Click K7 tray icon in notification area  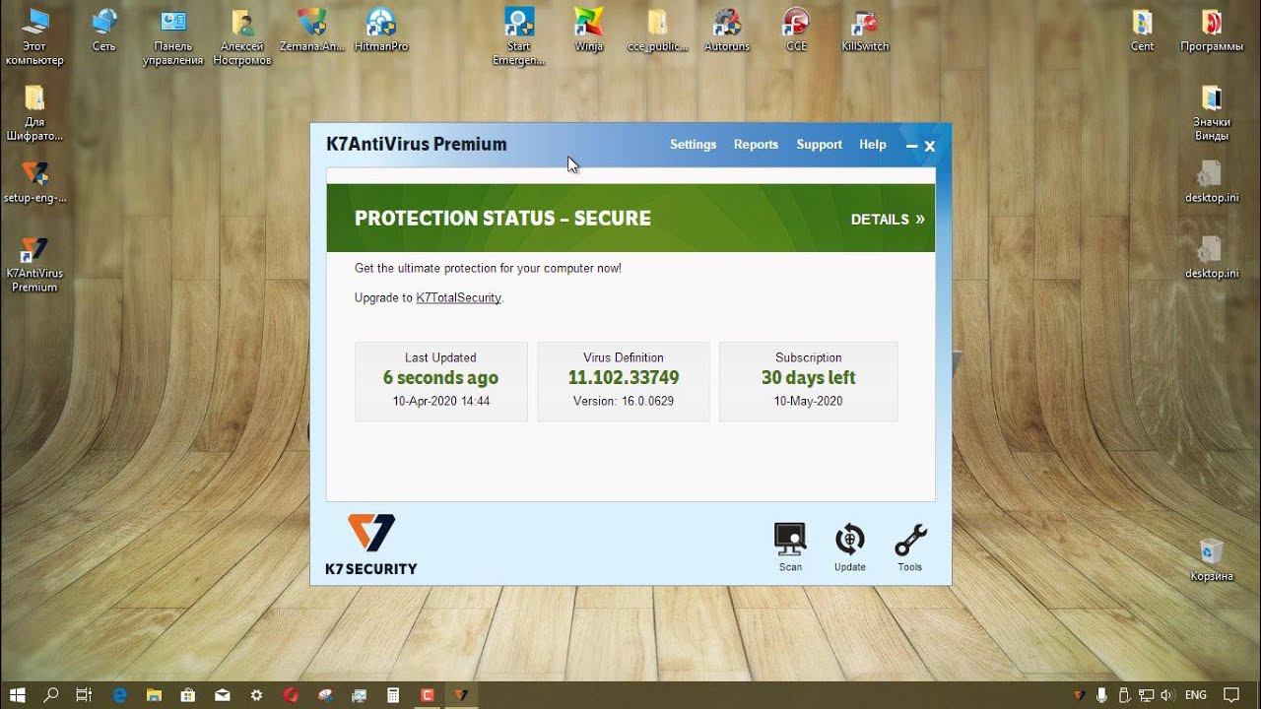tap(1081, 695)
